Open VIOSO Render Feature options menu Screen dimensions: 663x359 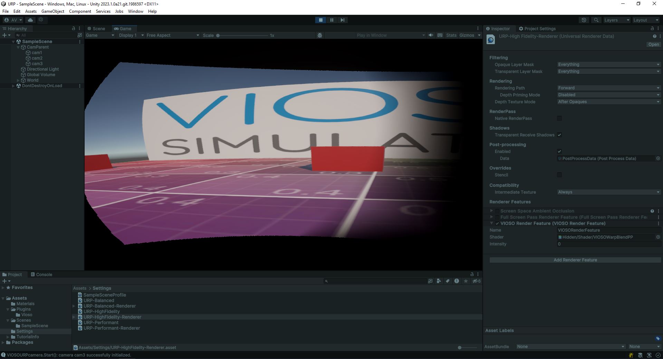click(x=659, y=223)
